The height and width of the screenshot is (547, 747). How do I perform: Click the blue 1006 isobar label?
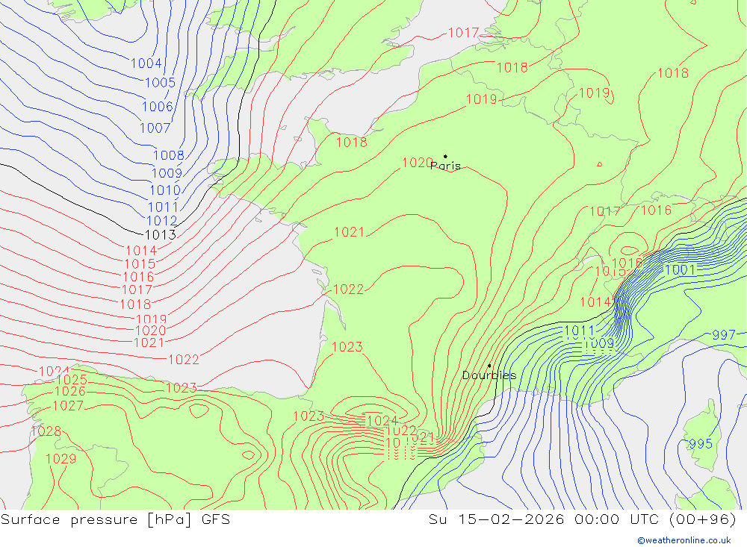(158, 106)
